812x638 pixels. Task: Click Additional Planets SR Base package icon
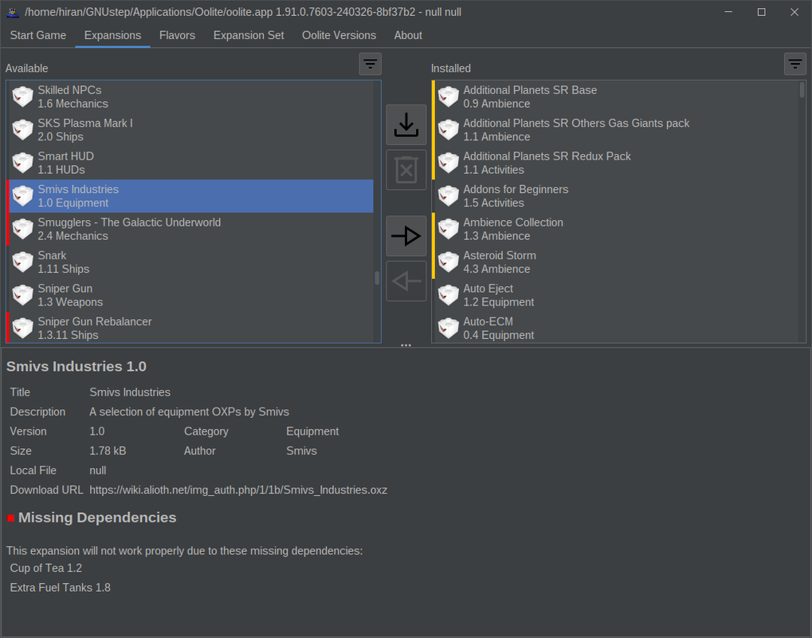pyautogui.click(x=449, y=97)
